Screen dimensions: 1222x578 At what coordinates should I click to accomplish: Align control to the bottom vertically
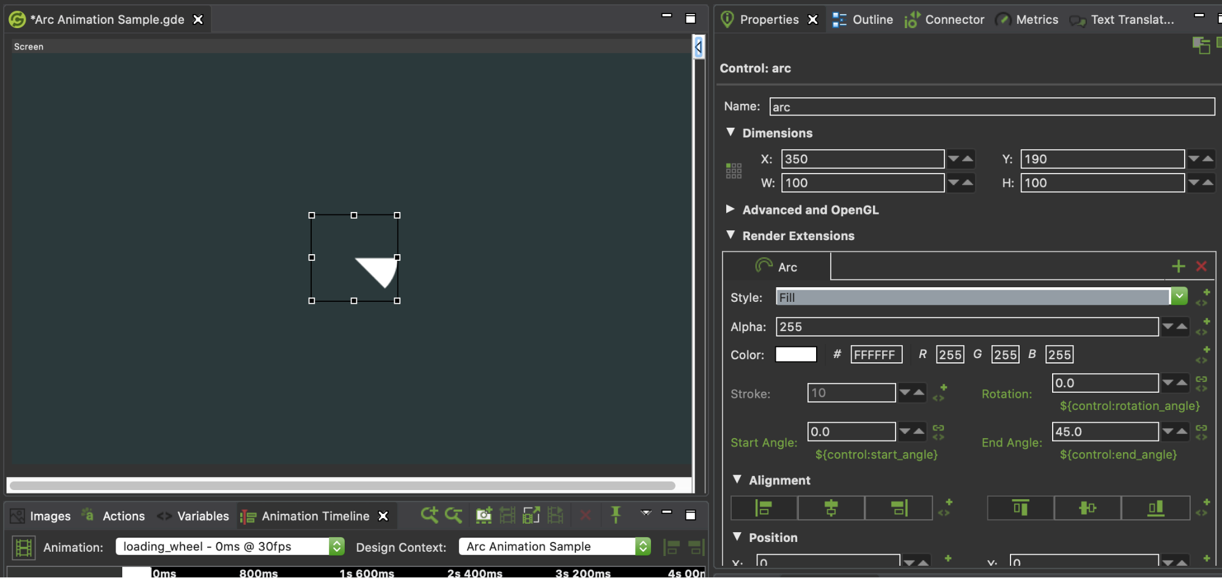click(1155, 508)
